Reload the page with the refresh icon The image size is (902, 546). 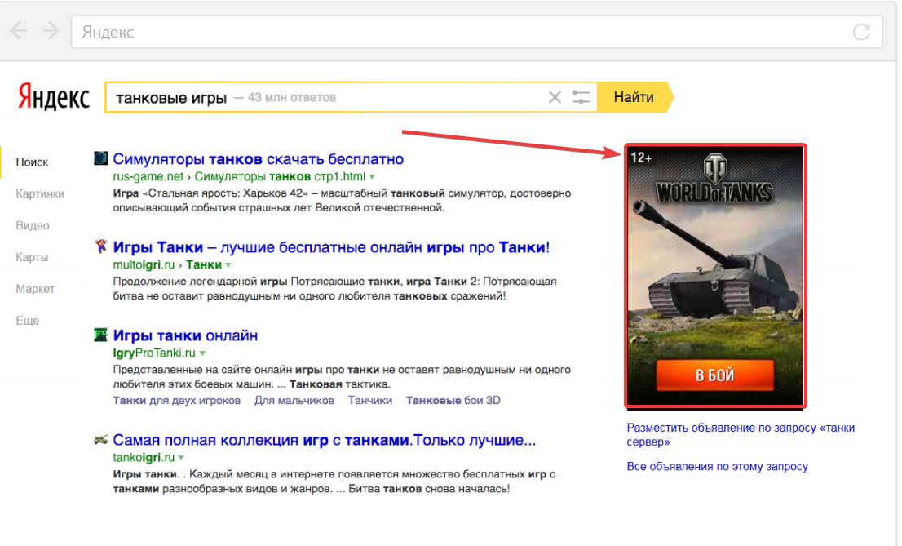pyautogui.click(x=861, y=32)
